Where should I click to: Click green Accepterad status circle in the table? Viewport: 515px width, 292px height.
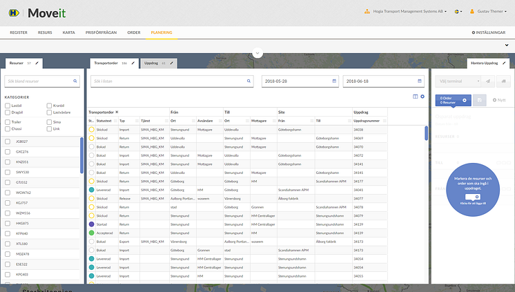point(92,233)
